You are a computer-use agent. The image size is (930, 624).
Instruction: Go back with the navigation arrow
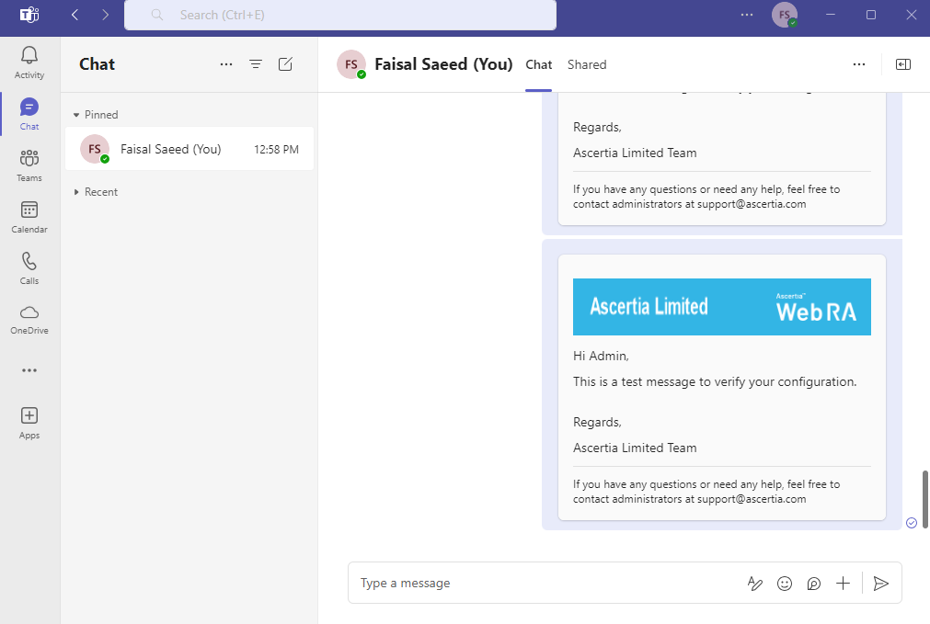tap(75, 15)
